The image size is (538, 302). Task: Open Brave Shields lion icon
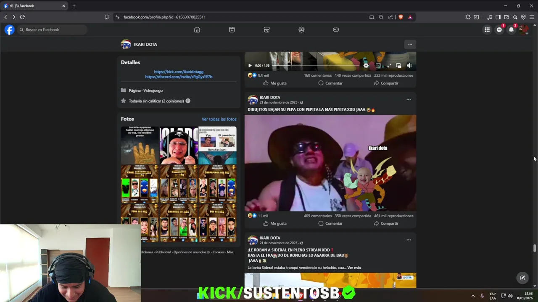pyautogui.click(x=401, y=17)
